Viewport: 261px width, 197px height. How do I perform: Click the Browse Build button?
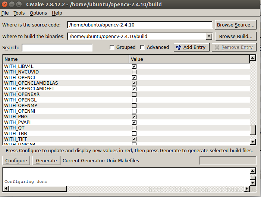[236, 36]
